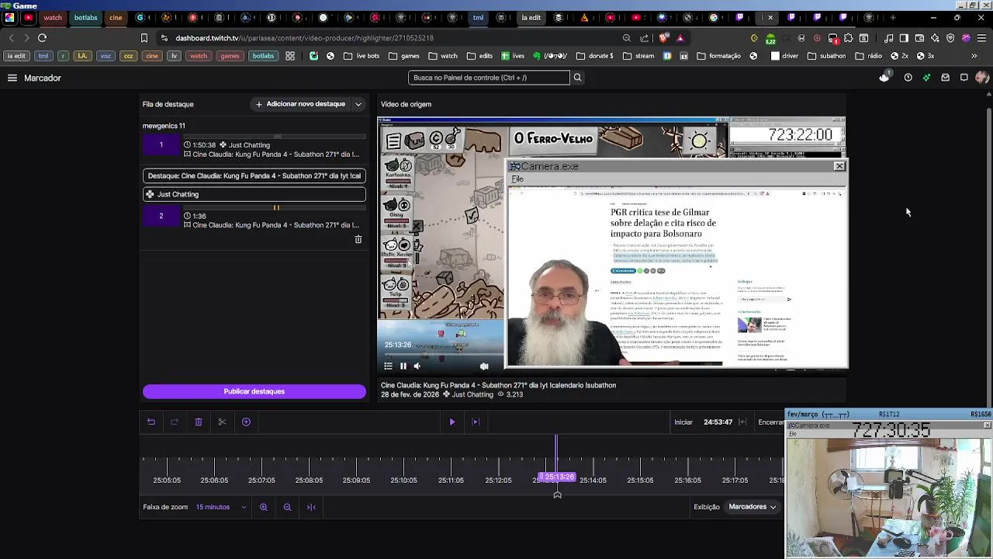Open the chapters list icon in the video player
This screenshot has width=993, height=559.
[x=388, y=366]
